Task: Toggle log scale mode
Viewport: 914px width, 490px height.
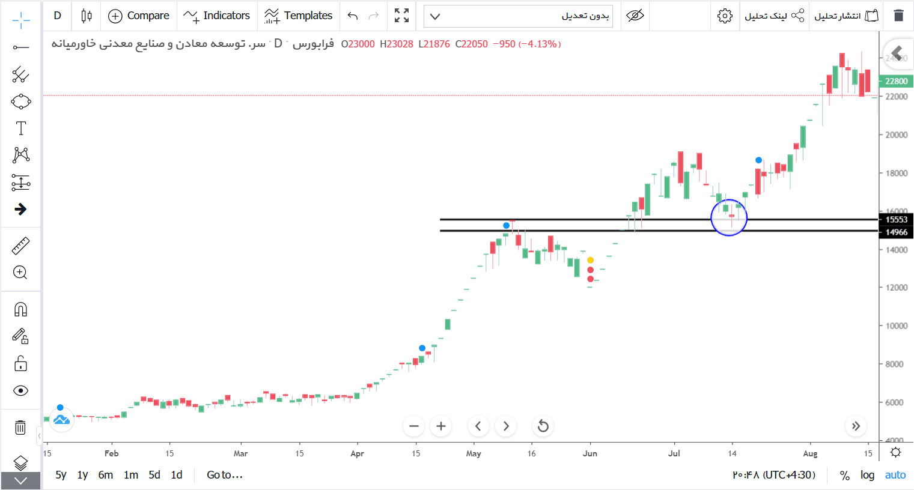Action: click(867, 475)
